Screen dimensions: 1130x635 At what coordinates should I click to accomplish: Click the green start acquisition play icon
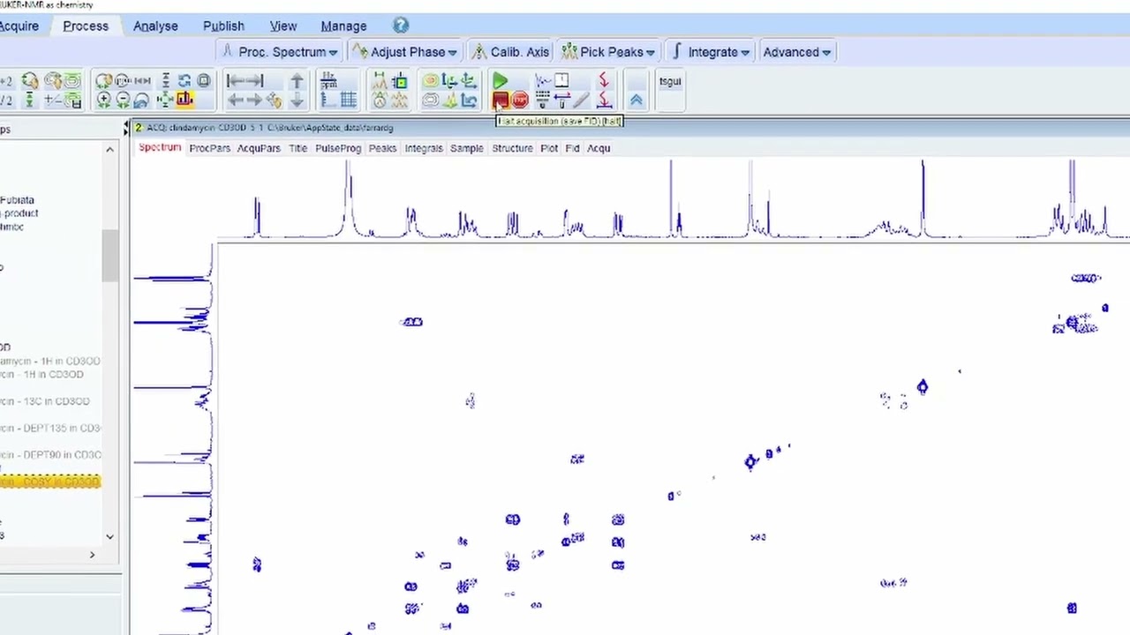coord(500,81)
